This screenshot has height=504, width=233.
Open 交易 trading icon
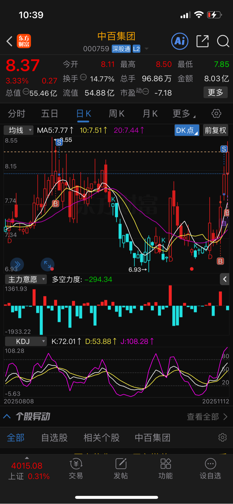pos(76,469)
